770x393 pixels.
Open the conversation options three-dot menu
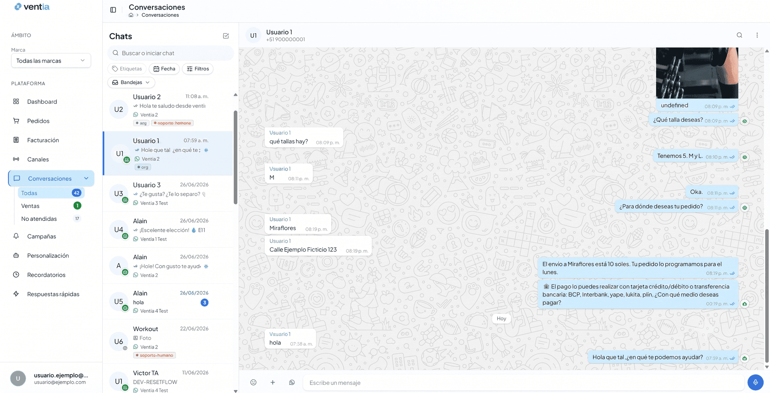point(757,35)
